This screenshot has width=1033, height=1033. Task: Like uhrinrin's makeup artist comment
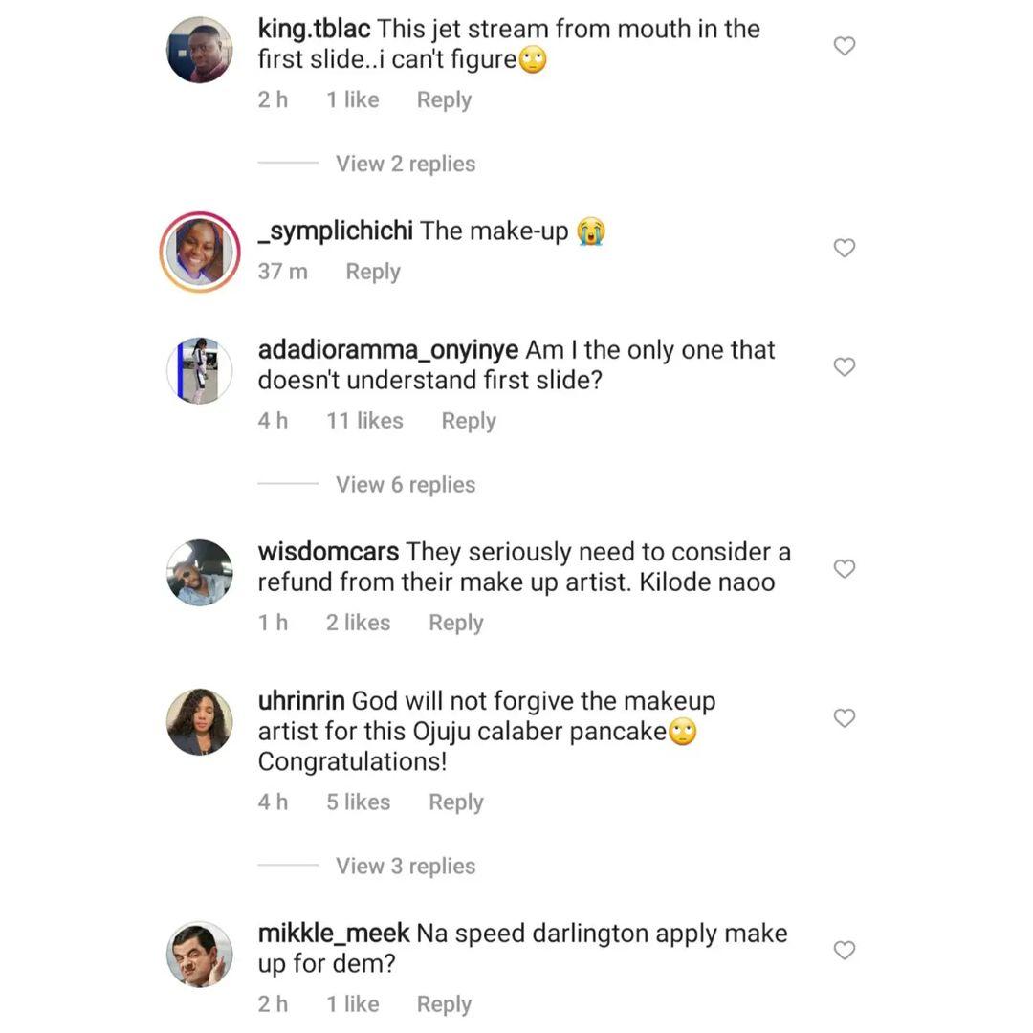point(844,718)
